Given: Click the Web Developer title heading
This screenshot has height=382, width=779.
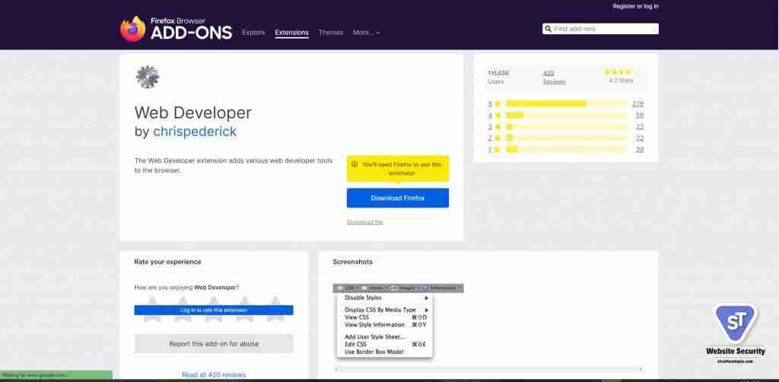Looking at the screenshot, I should pyautogui.click(x=192, y=112).
